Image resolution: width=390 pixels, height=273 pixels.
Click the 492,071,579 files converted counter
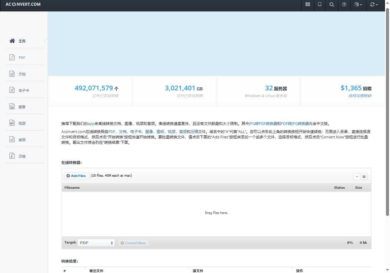click(x=97, y=88)
